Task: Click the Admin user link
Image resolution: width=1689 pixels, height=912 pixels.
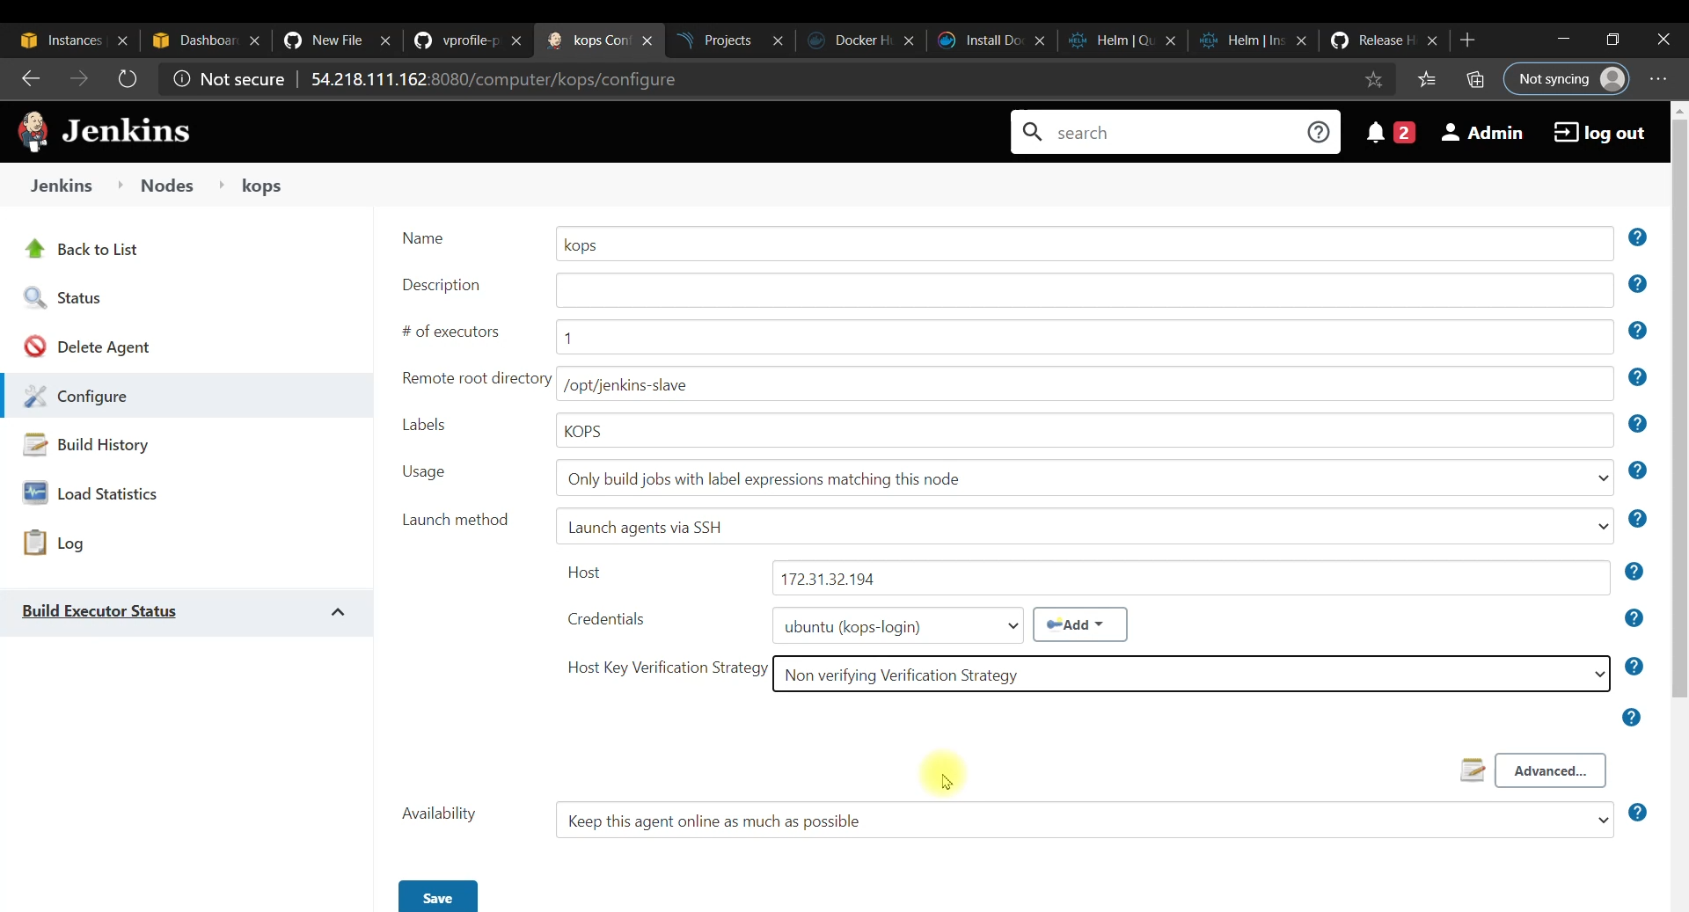Action: coord(1482,132)
